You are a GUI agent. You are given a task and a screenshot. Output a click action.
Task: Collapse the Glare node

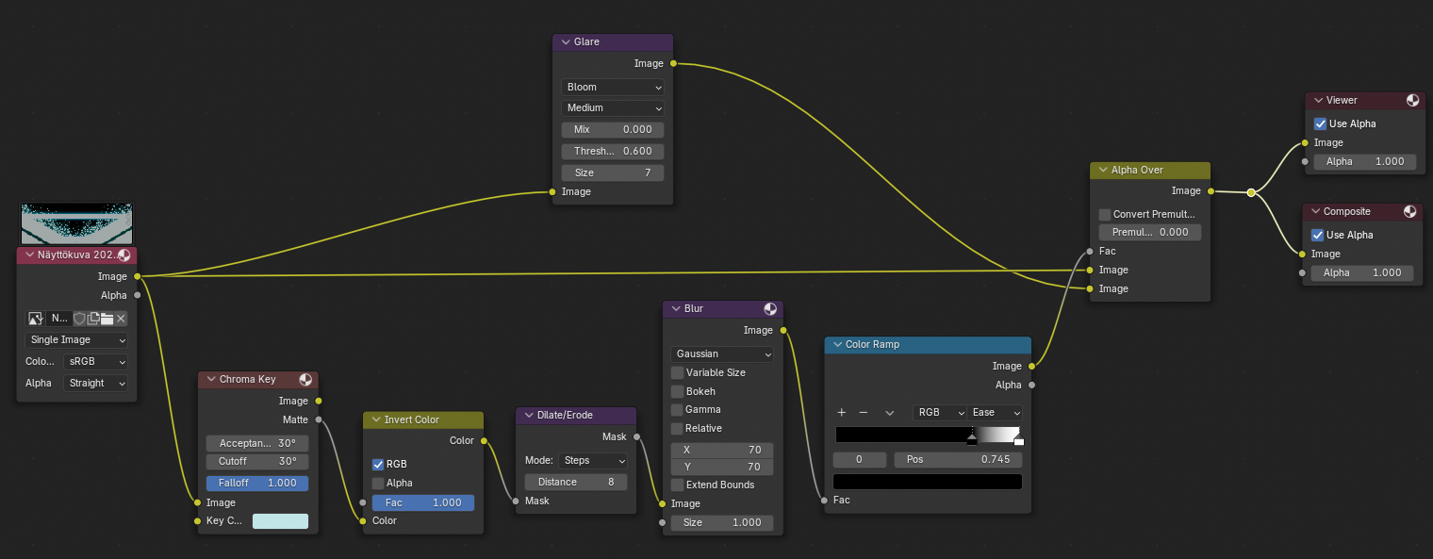(566, 42)
